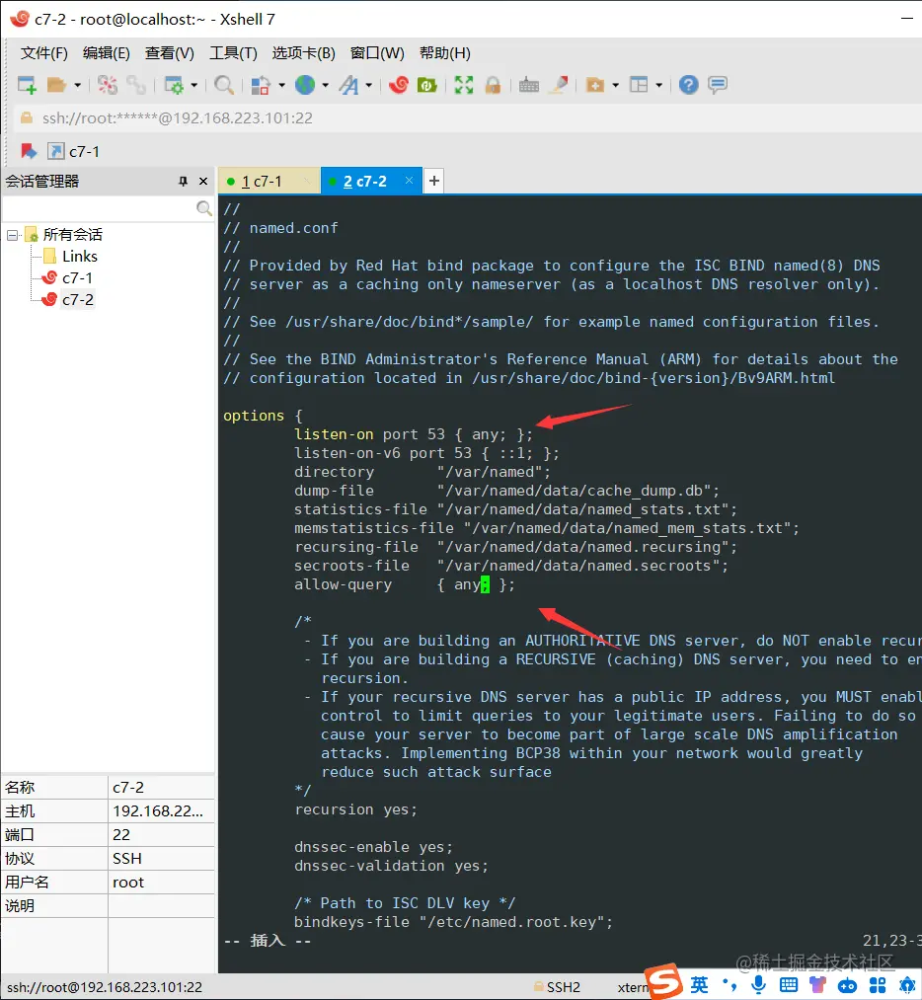Click the Color scheme icon
This screenshot has height=1000, width=922.
tap(261, 85)
